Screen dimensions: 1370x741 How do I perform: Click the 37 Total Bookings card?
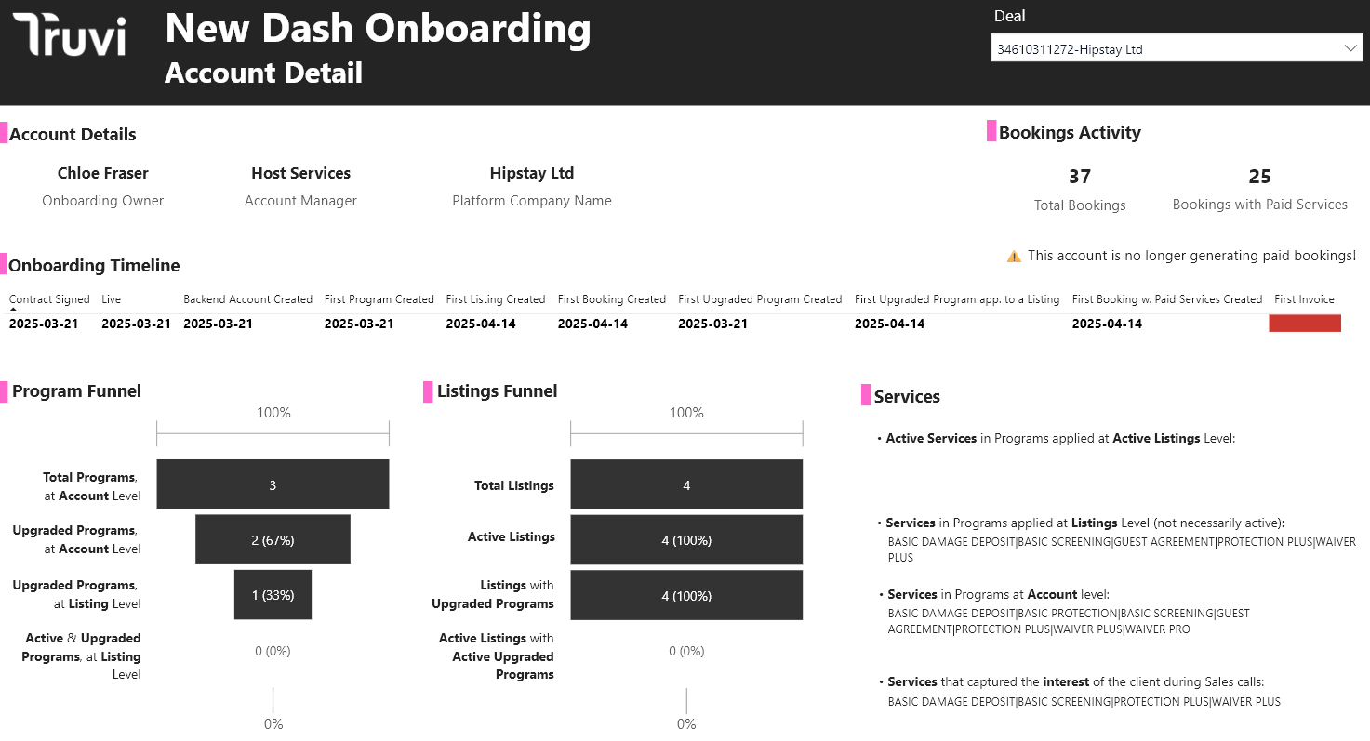click(1080, 189)
